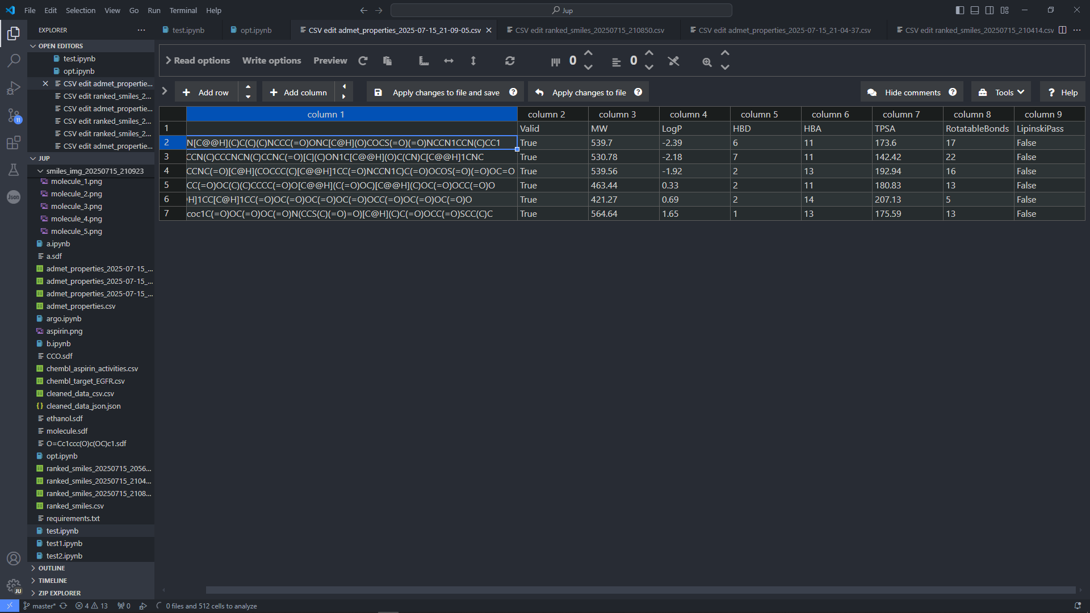This screenshot has height=613, width=1090.
Task: Click the copy/paste clipboard icon in the toolbar
Action: pos(387,61)
